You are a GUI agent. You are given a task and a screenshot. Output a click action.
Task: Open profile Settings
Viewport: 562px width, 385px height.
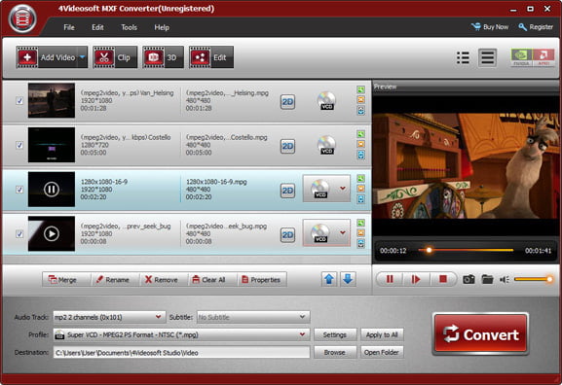pyautogui.click(x=335, y=334)
